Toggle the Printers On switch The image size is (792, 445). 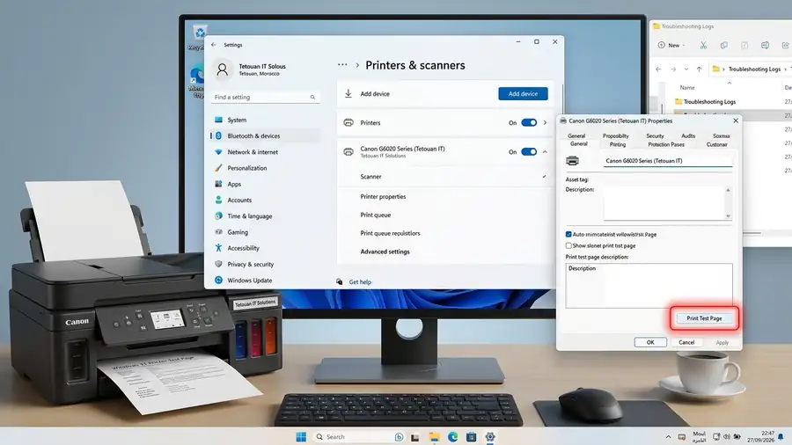[x=529, y=122]
